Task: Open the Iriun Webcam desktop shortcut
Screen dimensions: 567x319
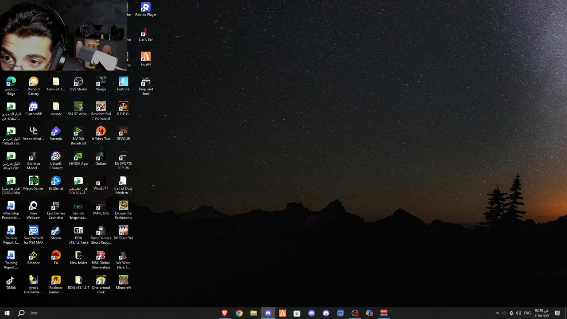Action: point(34,210)
